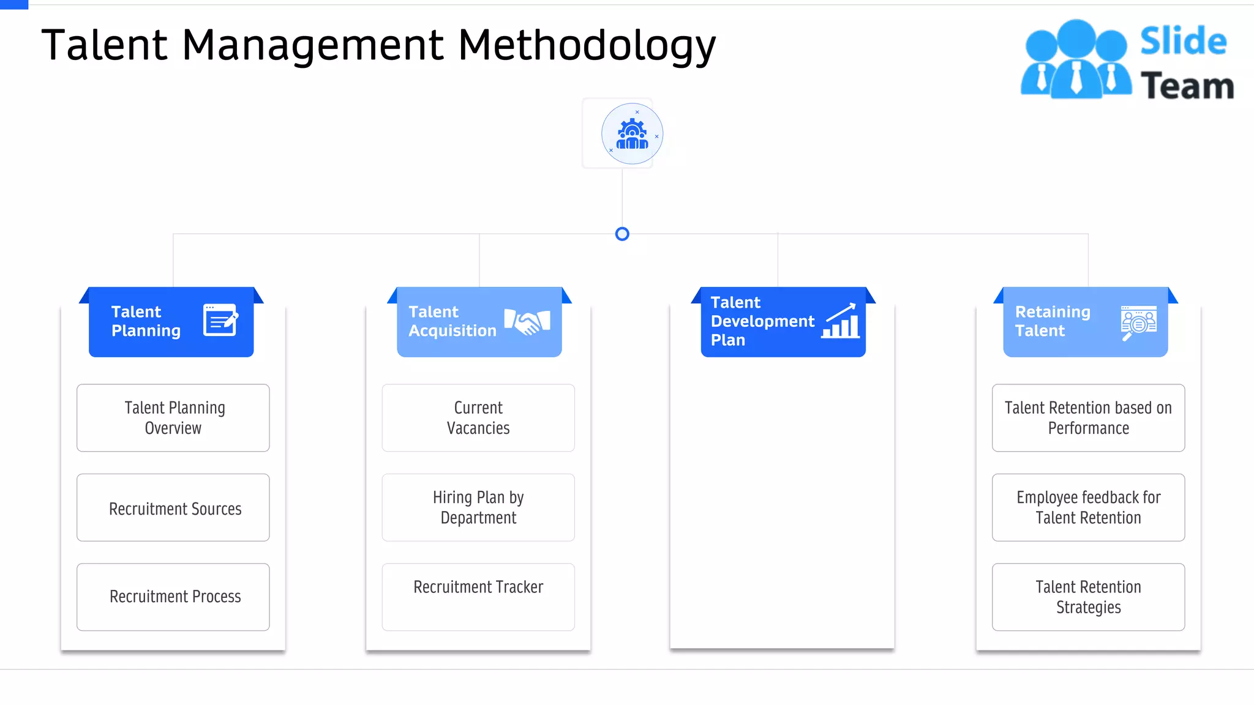1254x705 pixels.
Task: Open Talent Retention Strategies box
Action: (1089, 597)
